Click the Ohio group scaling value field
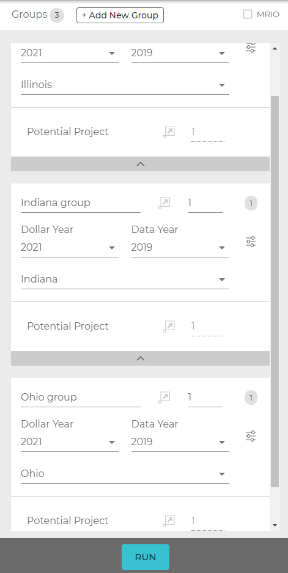 tap(205, 397)
